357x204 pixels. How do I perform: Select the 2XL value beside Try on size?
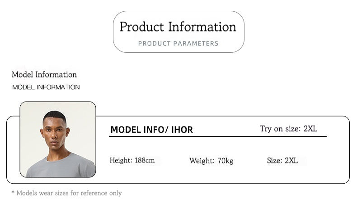(x=310, y=129)
